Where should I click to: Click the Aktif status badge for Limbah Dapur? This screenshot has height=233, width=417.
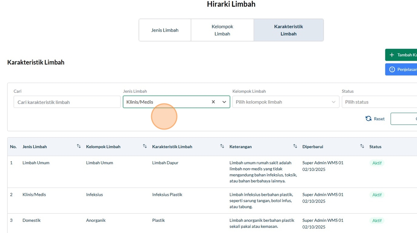(x=377, y=163)
